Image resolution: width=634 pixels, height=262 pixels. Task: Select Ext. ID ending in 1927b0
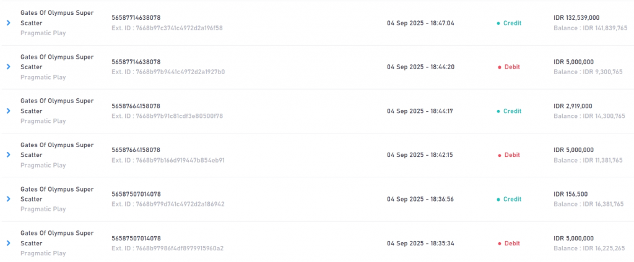click(168, 72)
